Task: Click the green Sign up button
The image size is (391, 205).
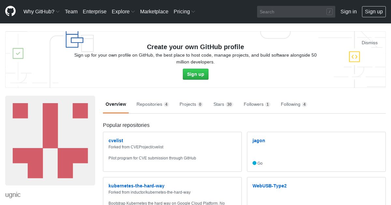Action: coord(195,74)
